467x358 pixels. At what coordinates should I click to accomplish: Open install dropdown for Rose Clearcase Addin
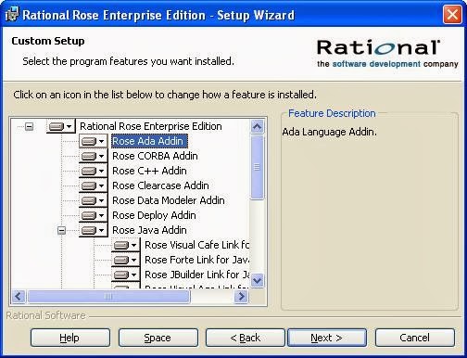(x=93, y=185)
